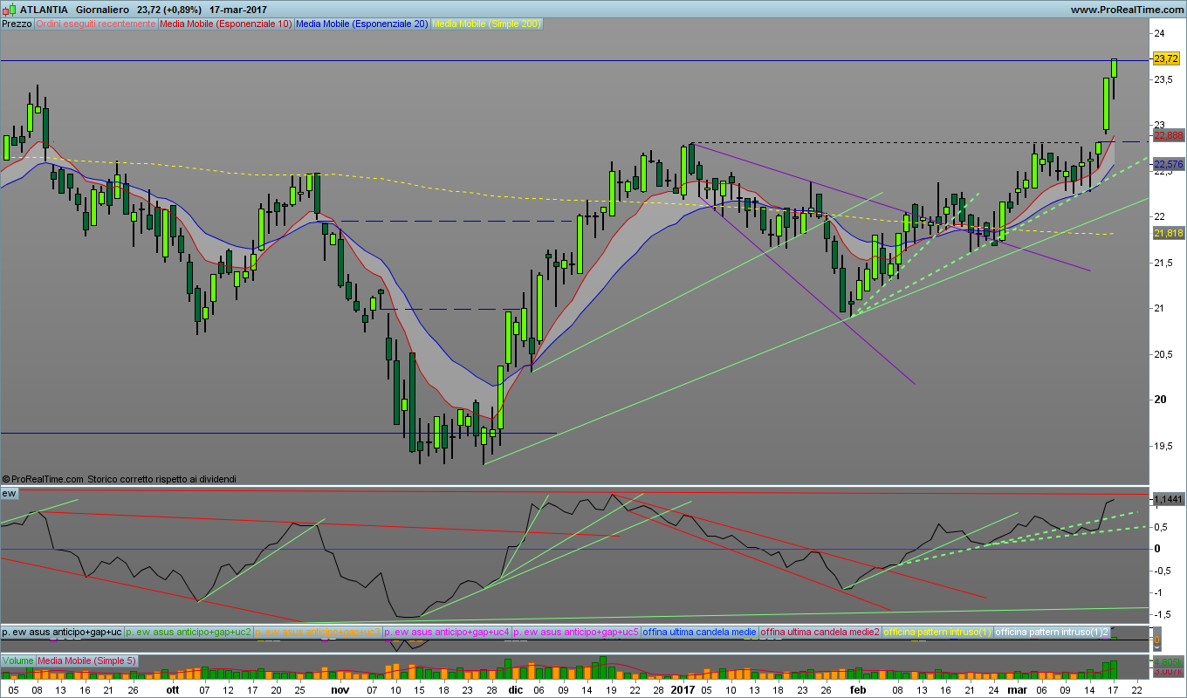Click the 'p. ew asus anticipo+gap+uc5' label
Viewport: 1187px width, 698px height.
point(576,632)
